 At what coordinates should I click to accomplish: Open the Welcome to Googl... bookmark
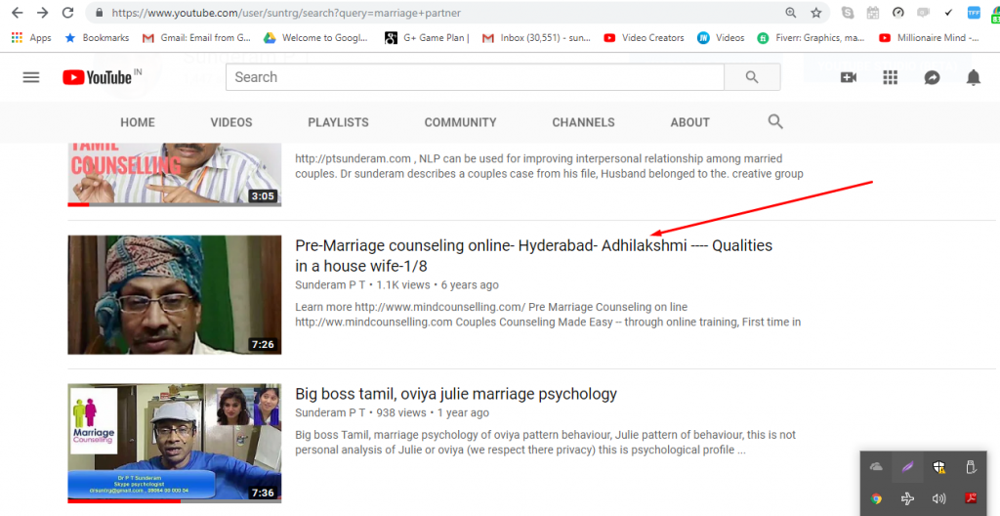(316, 38)
